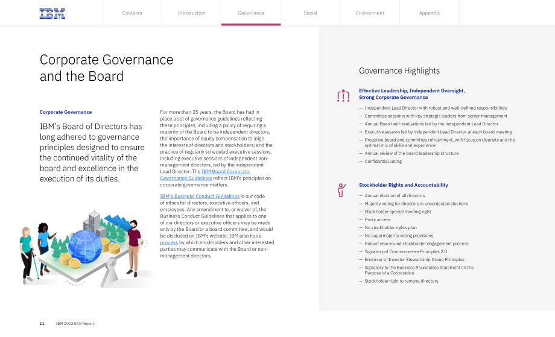Click 'Signatory to the Business Roundtable Statement'
Image resolution: width=555 pixels, height=337 pixels.
419,270
